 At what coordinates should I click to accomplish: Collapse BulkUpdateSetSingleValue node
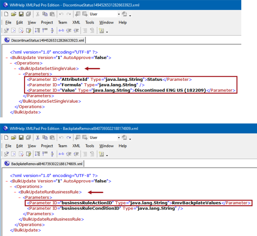(15, 69)
